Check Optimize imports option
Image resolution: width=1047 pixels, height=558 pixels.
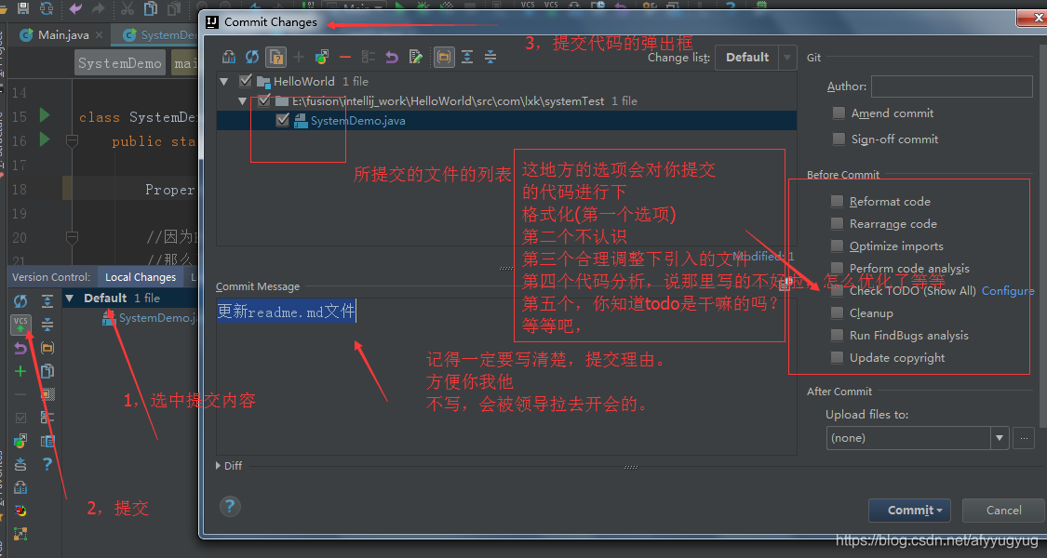[837, 246]
